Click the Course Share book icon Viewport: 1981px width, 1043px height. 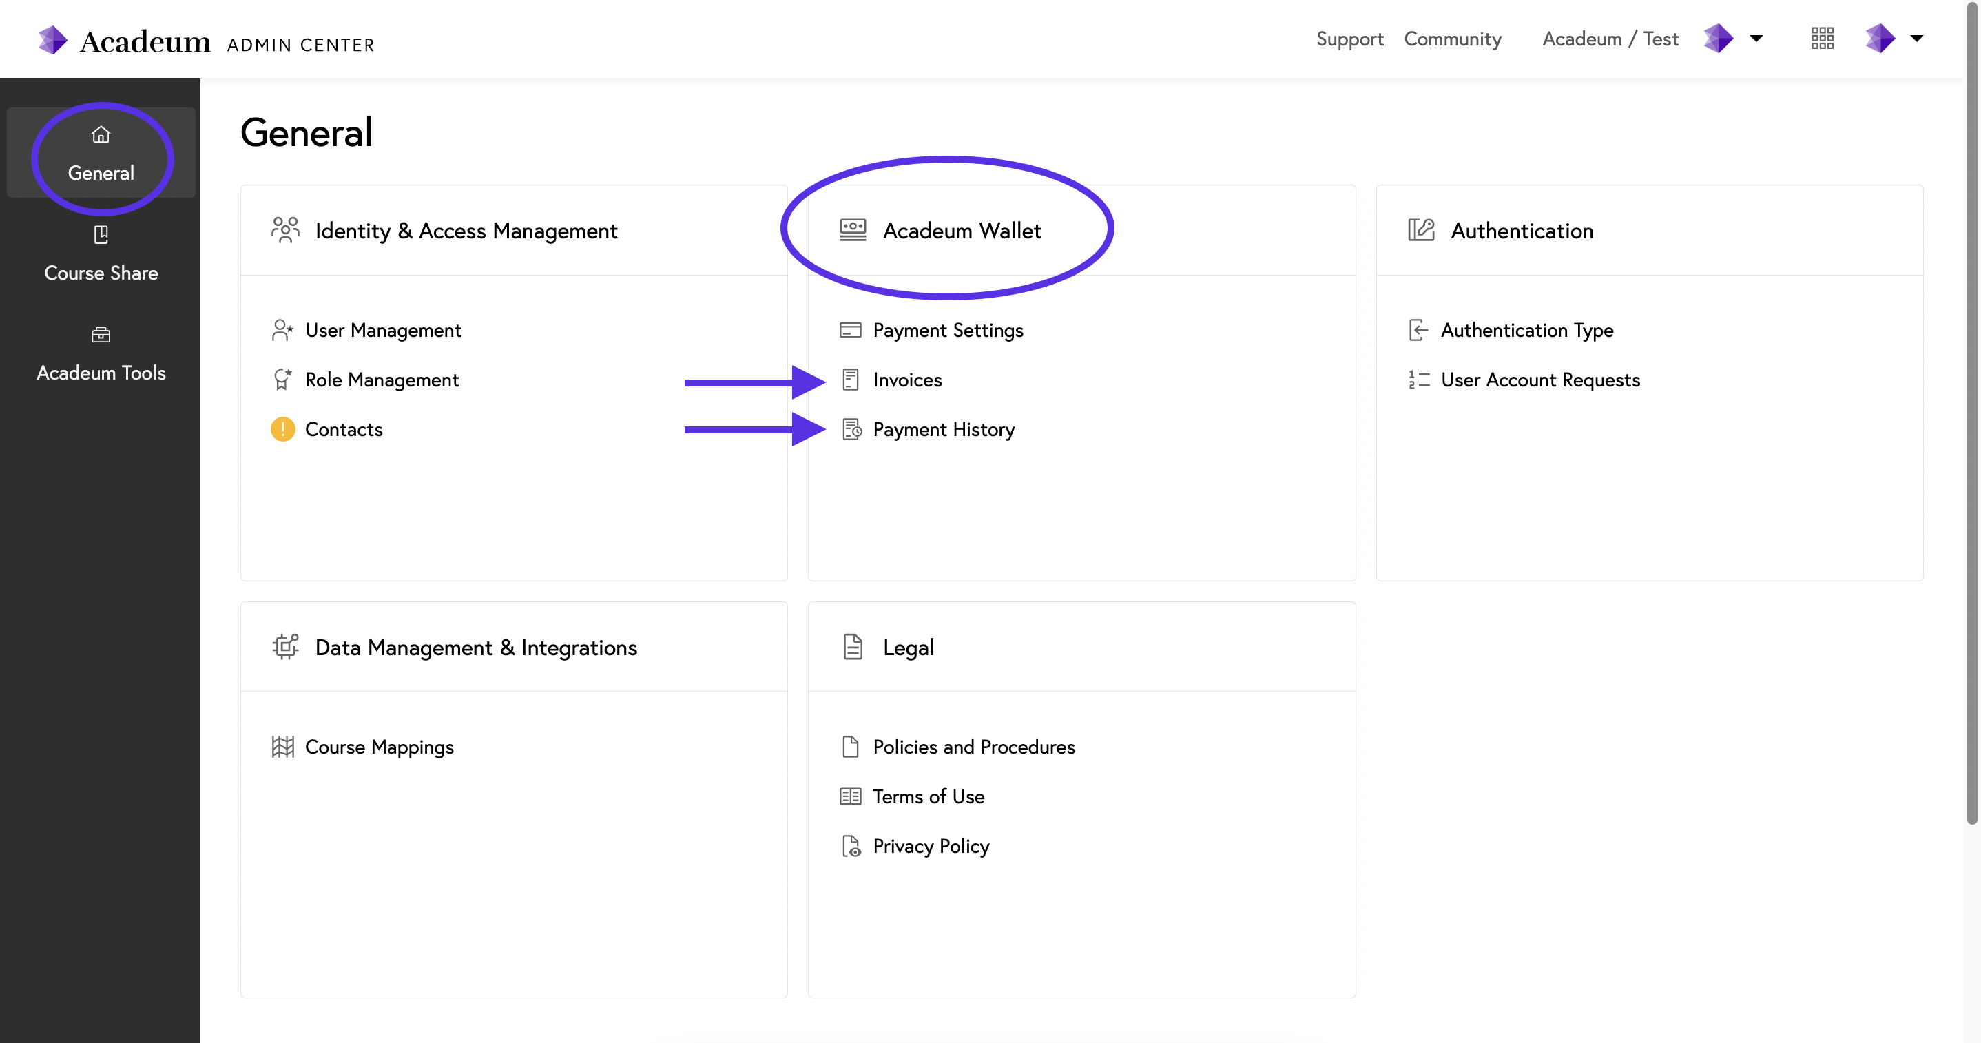(x=101, y=235)
